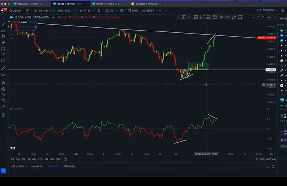
Task: Open the Stock Screener dropdown tab
Action: (x=19, y=166)
